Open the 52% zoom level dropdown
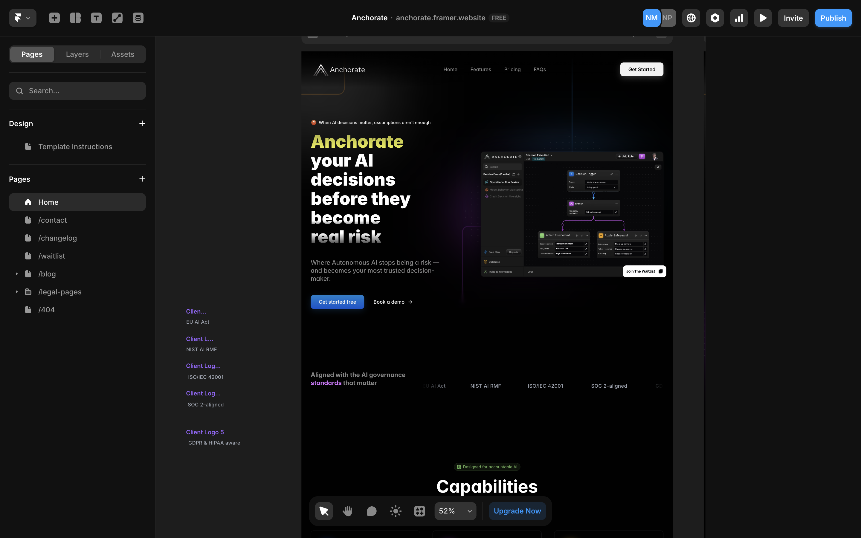This screenshot has width=861, height=538. 455,511
